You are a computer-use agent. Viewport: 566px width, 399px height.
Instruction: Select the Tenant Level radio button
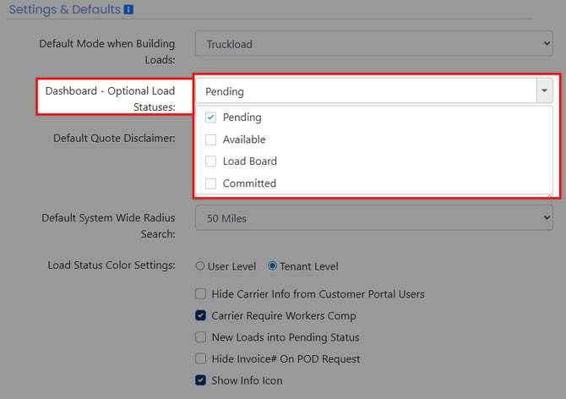tap(273, 266)
